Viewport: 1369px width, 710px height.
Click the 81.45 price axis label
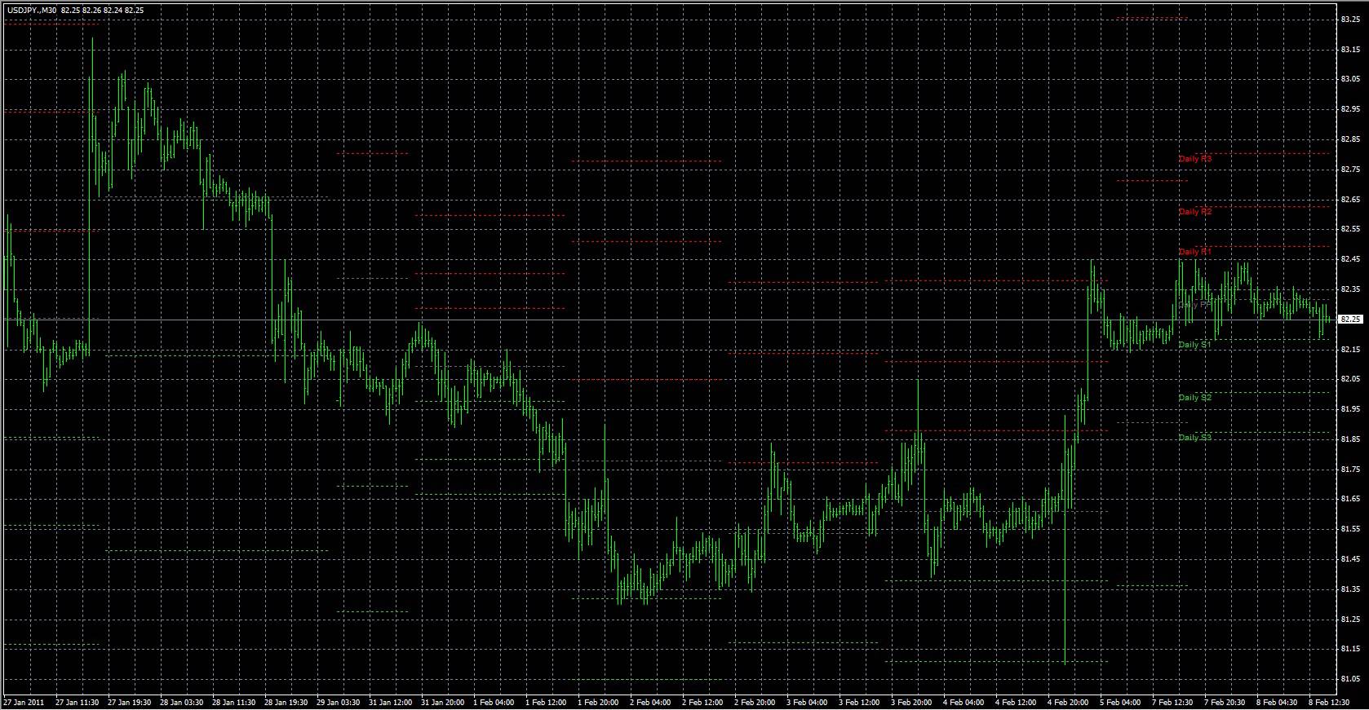point(1350,559)
